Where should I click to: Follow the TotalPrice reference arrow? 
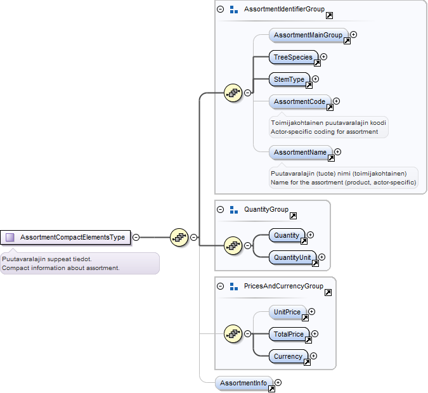308,340
